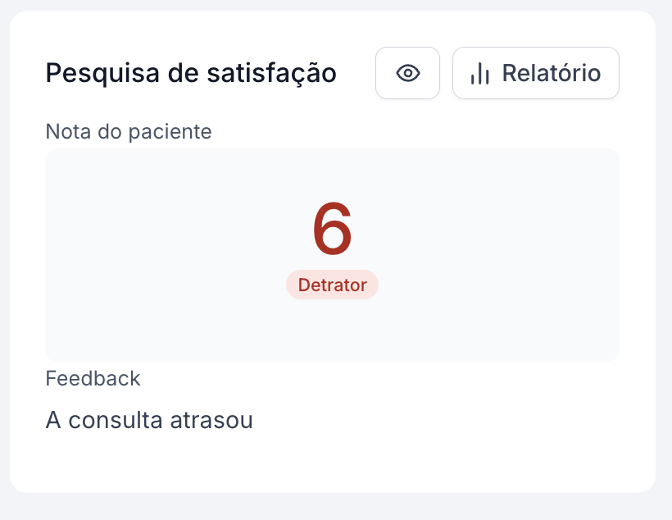Click the word "consulta" in the feedback
The height and width of the screenshot is (520, 672).
123,421
